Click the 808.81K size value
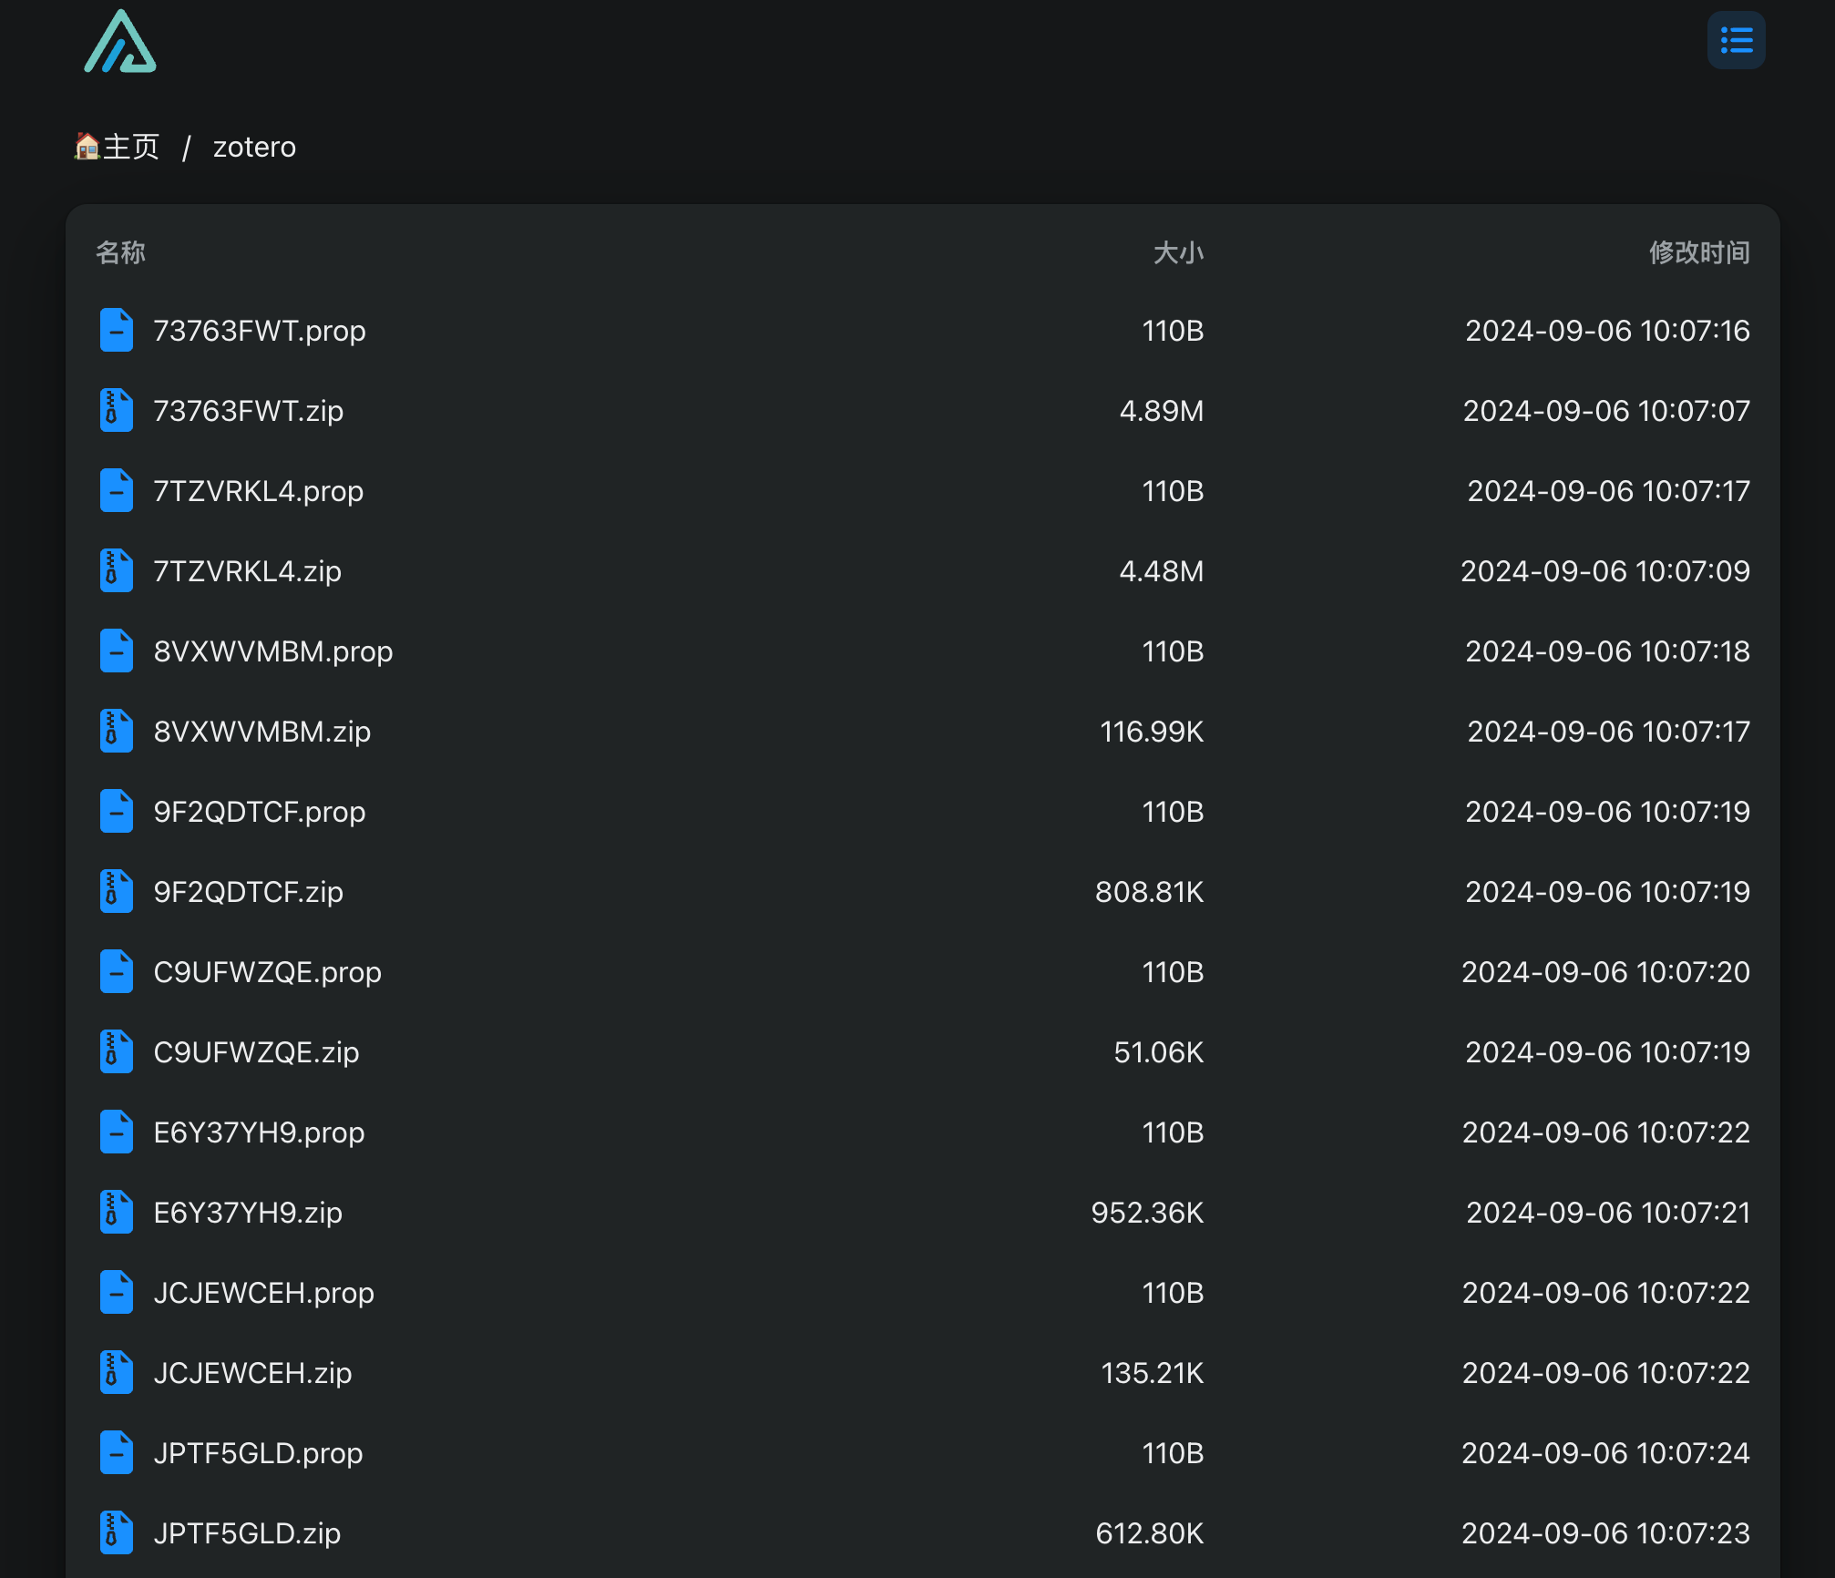The height and width of the screenshot is (1578, 1835). 1150,892
